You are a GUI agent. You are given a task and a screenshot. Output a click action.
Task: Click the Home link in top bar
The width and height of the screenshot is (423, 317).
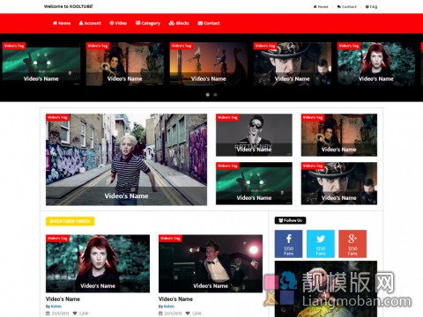(x=321, y=6)
